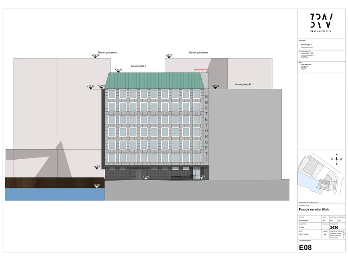This screenshot has height=261, width=348.
Task: Click the red "eiendomsgrense" boundary label
Action: (x=201, y=70)
